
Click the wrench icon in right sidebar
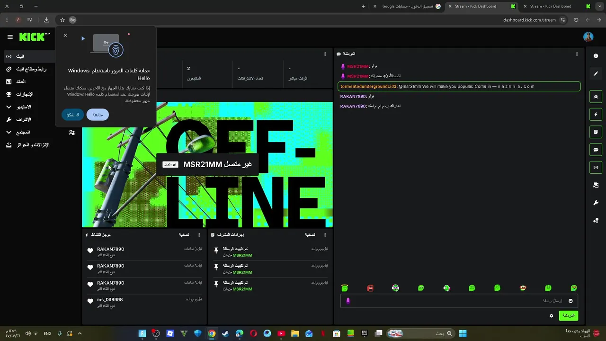click(x=596, y=203)
